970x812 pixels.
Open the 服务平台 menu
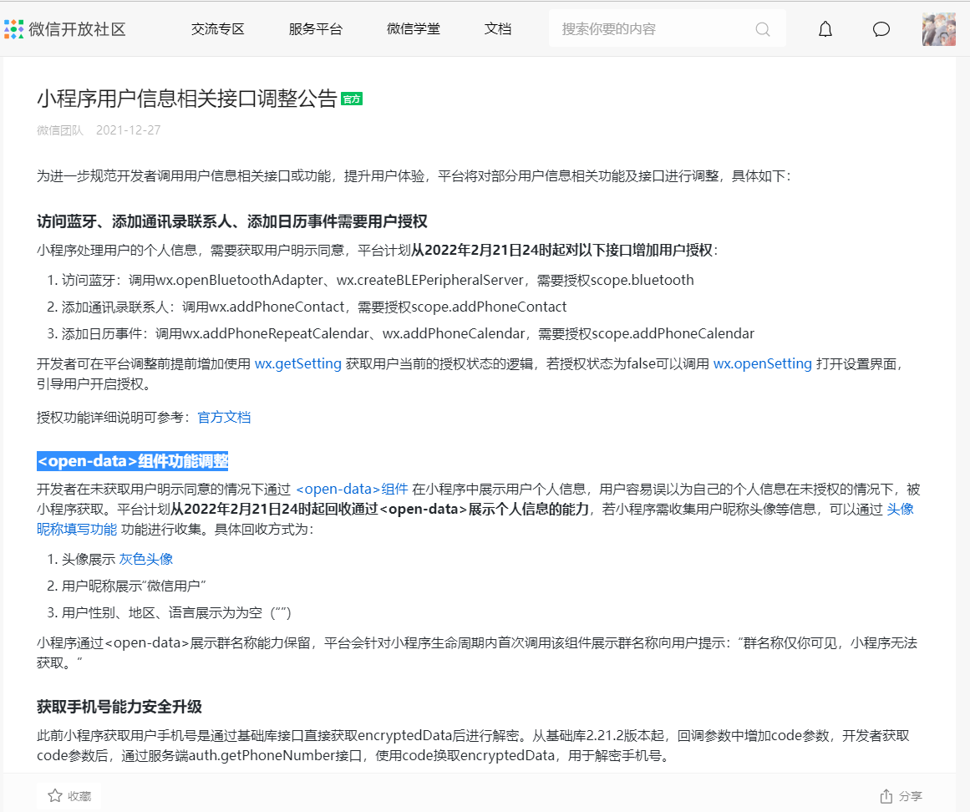tap(315, 28)
